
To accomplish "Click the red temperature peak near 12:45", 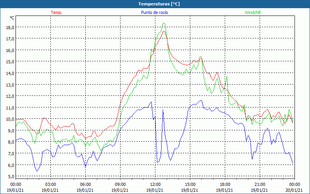I will pyautogui.click(x=164, y=32).
